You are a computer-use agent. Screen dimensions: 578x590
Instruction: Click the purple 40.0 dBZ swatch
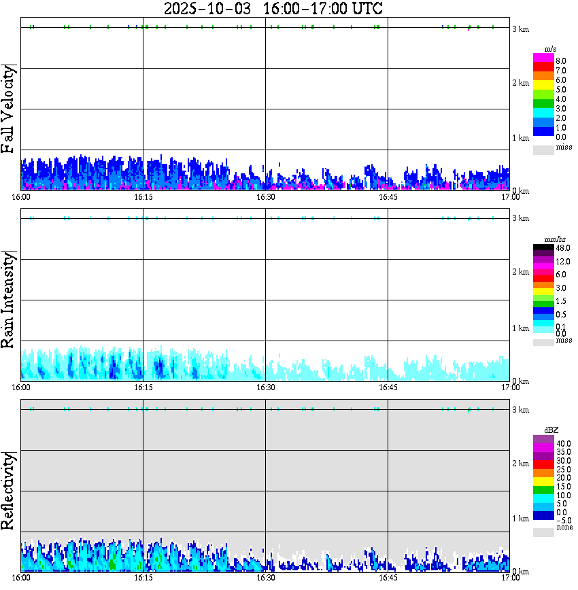pos(543,440)
